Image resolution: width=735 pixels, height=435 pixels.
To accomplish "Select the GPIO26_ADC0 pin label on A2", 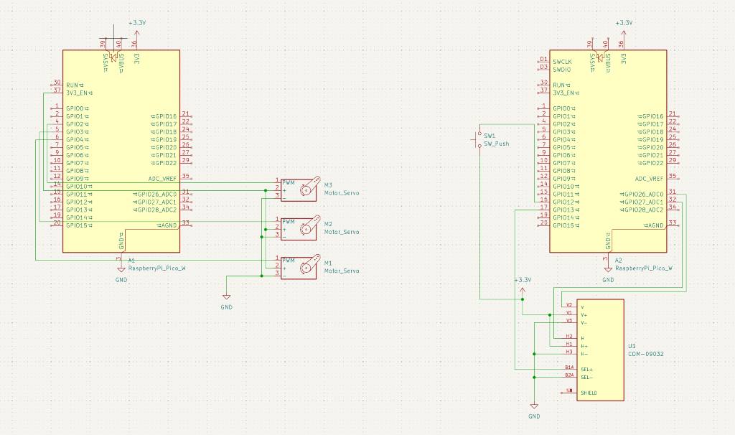I will pyautogui.click(x=644, y=194).
